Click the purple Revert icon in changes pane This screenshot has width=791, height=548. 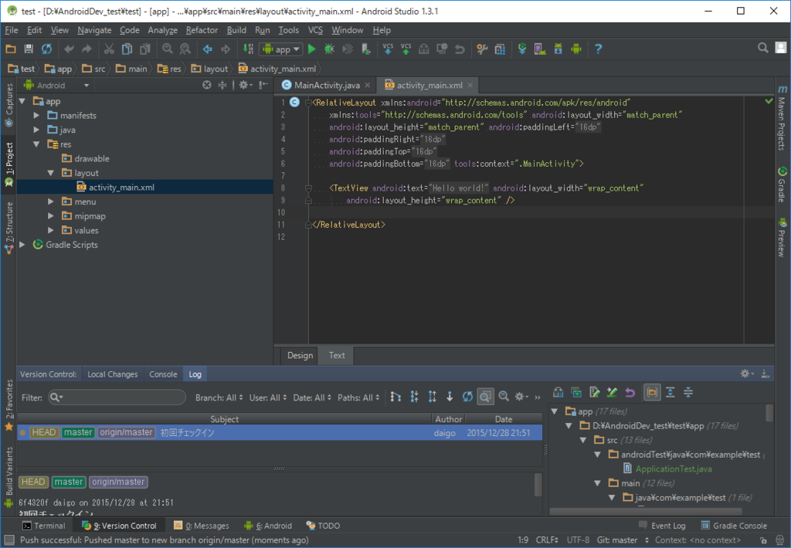tap(630, 392)
